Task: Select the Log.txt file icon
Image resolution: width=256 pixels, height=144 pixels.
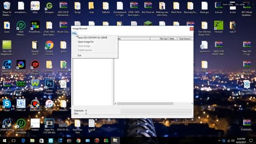Action: (x=92, y=125)
